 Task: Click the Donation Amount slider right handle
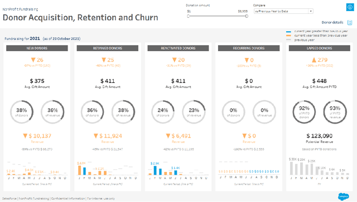click(247, 16)
